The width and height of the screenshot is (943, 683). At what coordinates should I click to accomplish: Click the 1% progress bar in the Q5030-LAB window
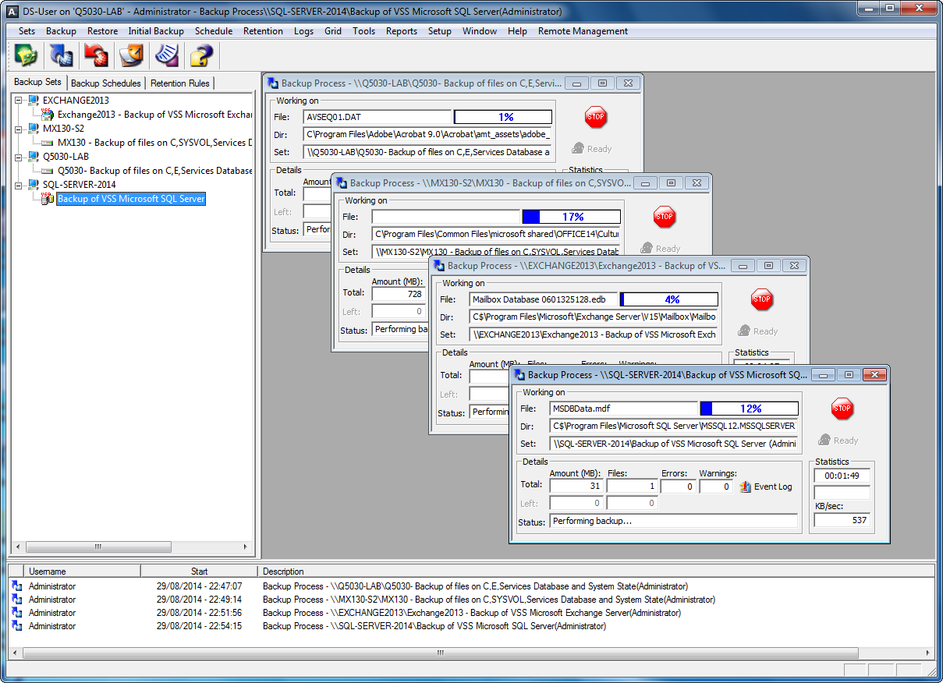[503, 117]
